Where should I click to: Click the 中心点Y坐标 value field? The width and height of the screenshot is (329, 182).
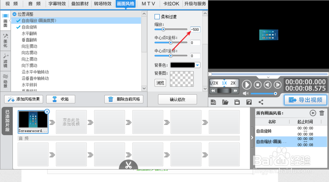pyautogui.click(x=195, y=56)
